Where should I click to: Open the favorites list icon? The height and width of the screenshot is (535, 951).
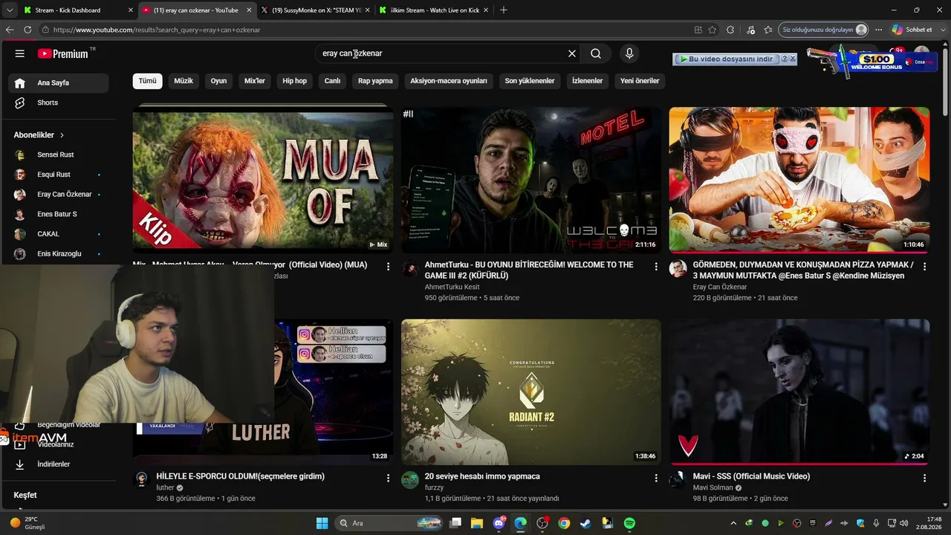pos(768,30)
